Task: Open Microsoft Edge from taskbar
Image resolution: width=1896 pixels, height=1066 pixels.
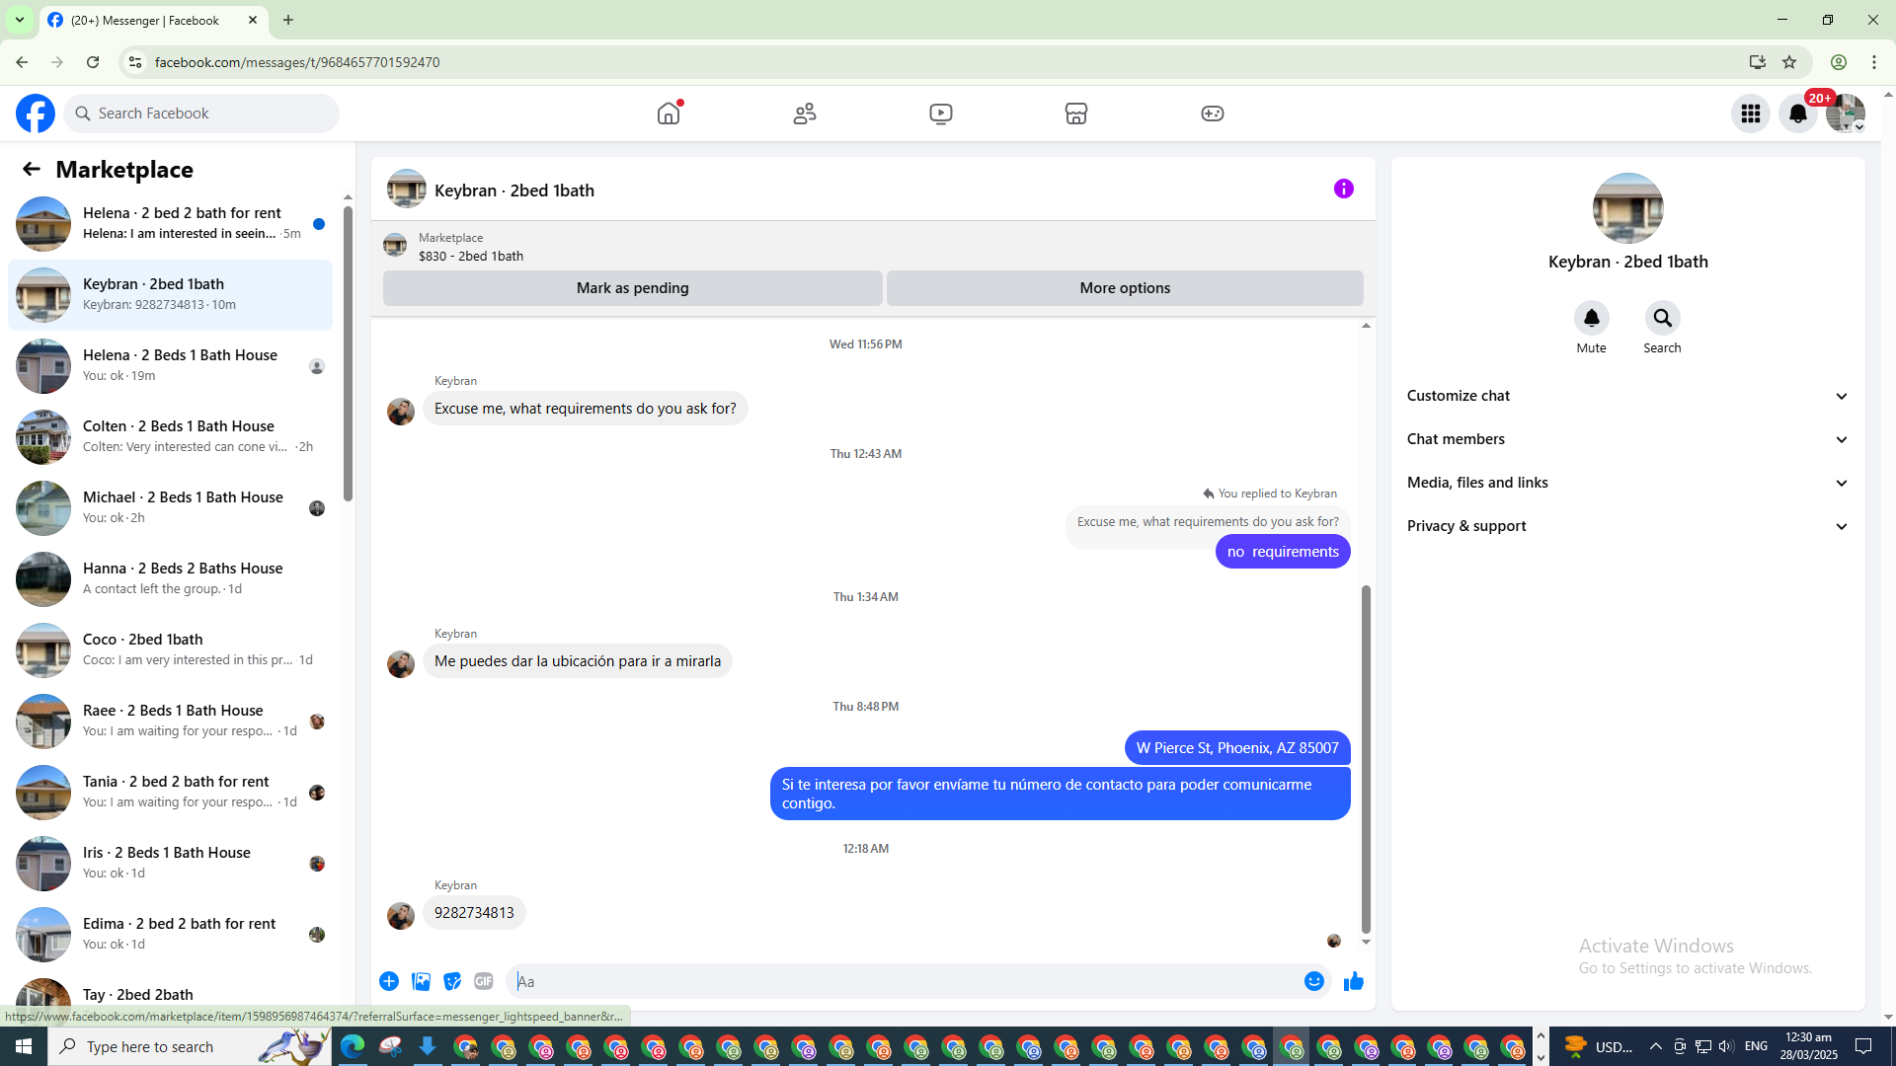Action: [353, 1046]
